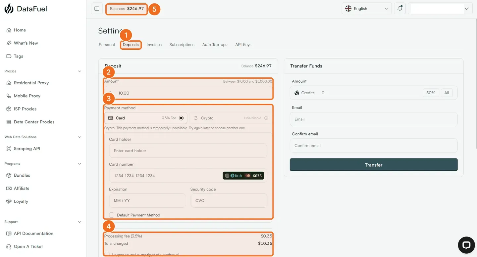Image resolution: width=477 pixels, height=257 pixels.
Task: Click the Card number input field
Action: point(188,176)
